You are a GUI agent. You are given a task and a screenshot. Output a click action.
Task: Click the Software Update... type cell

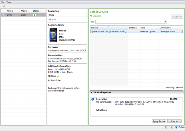pyautogui.click(x=149, y=32)
